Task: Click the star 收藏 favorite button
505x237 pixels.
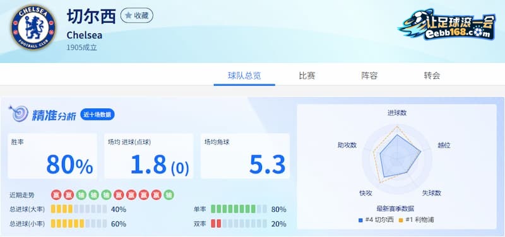Action: click(x=136, y=15)
